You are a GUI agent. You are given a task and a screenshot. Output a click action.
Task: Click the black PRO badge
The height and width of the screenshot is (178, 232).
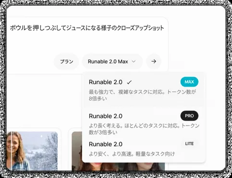pyautogui.click(x=189, y=116)
